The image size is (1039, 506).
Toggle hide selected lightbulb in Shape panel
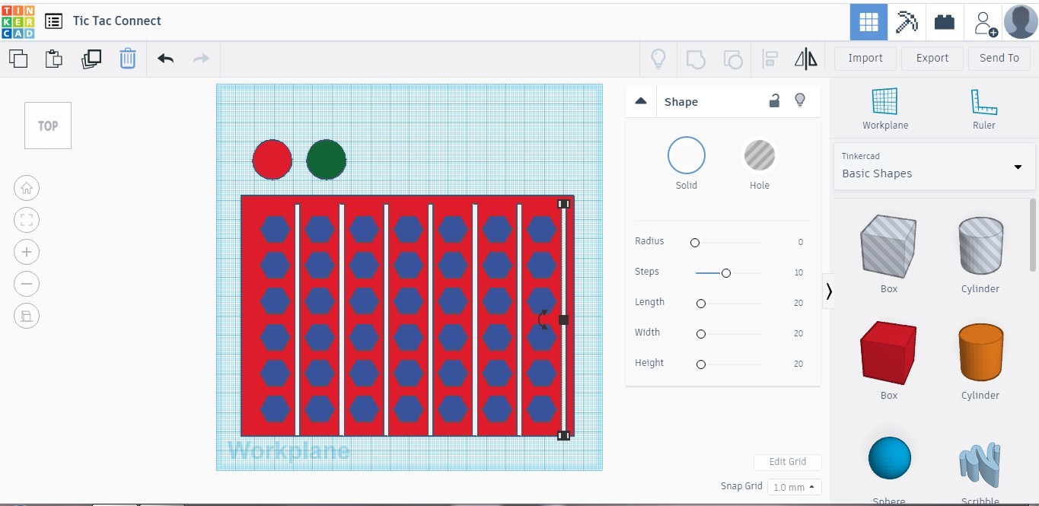800,100
